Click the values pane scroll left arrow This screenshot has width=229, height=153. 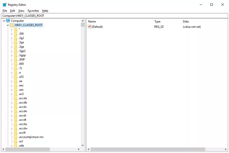click(x=89, y=149)
